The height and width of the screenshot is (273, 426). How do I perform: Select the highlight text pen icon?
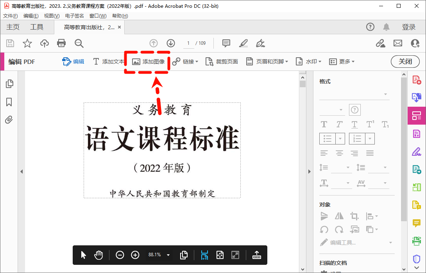click(243, 43)
